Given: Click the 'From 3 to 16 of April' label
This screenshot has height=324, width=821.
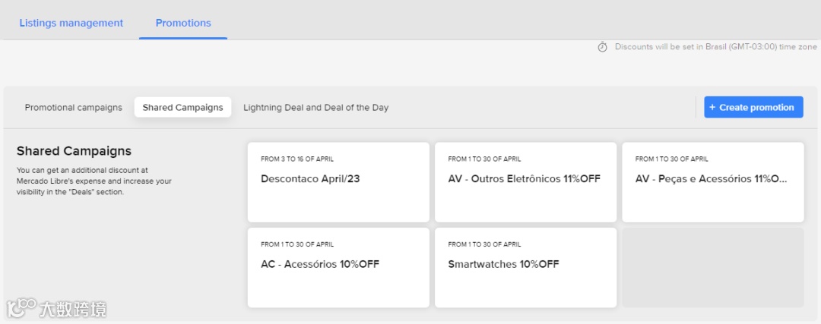Looking at the screenshot, I should (x=296, y=159).
